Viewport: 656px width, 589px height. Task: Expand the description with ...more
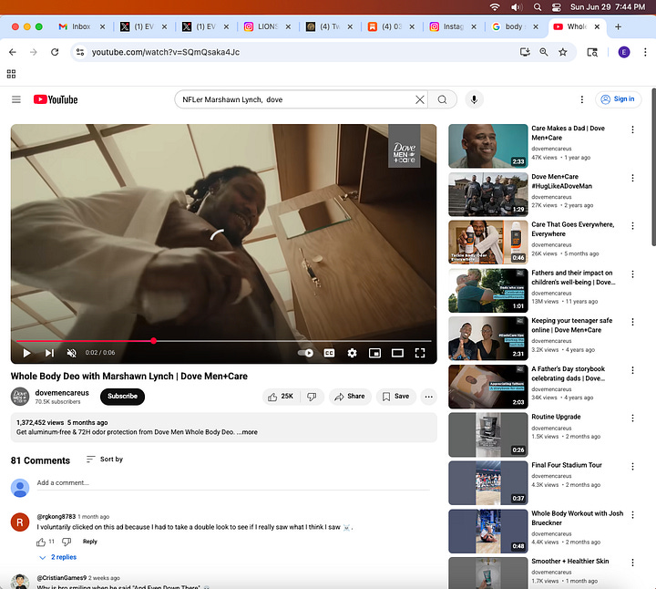click(249, 432)
